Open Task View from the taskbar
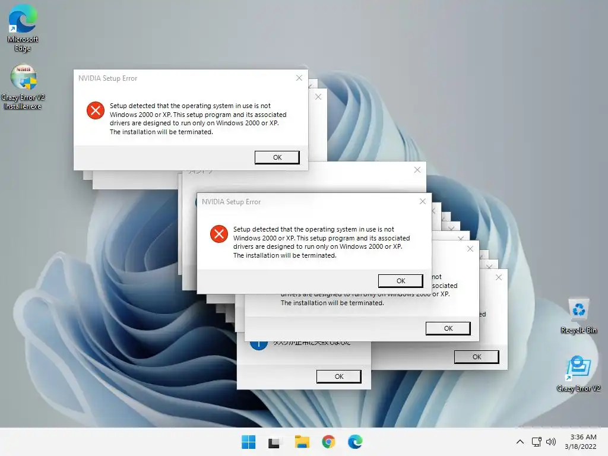 tap(274, 442)
